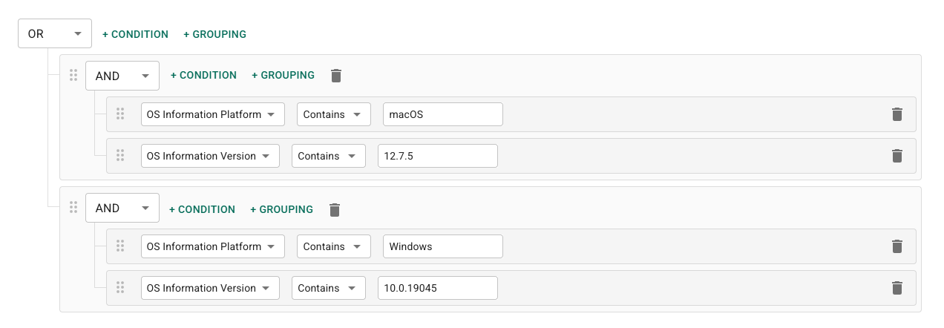Delete the second AND group with trash icon
This screenshot has height=328, width=944.
pos(335,210)
